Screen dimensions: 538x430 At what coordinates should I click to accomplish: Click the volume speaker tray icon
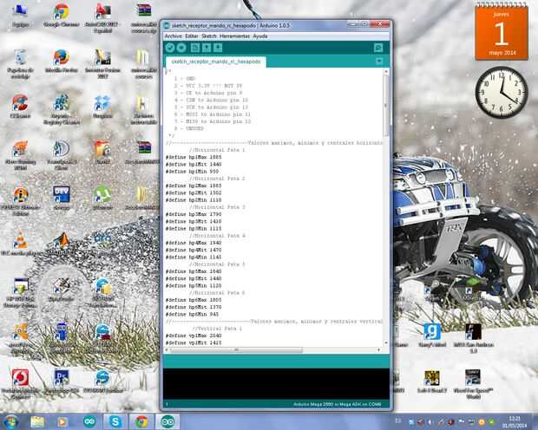pos(430,422)
